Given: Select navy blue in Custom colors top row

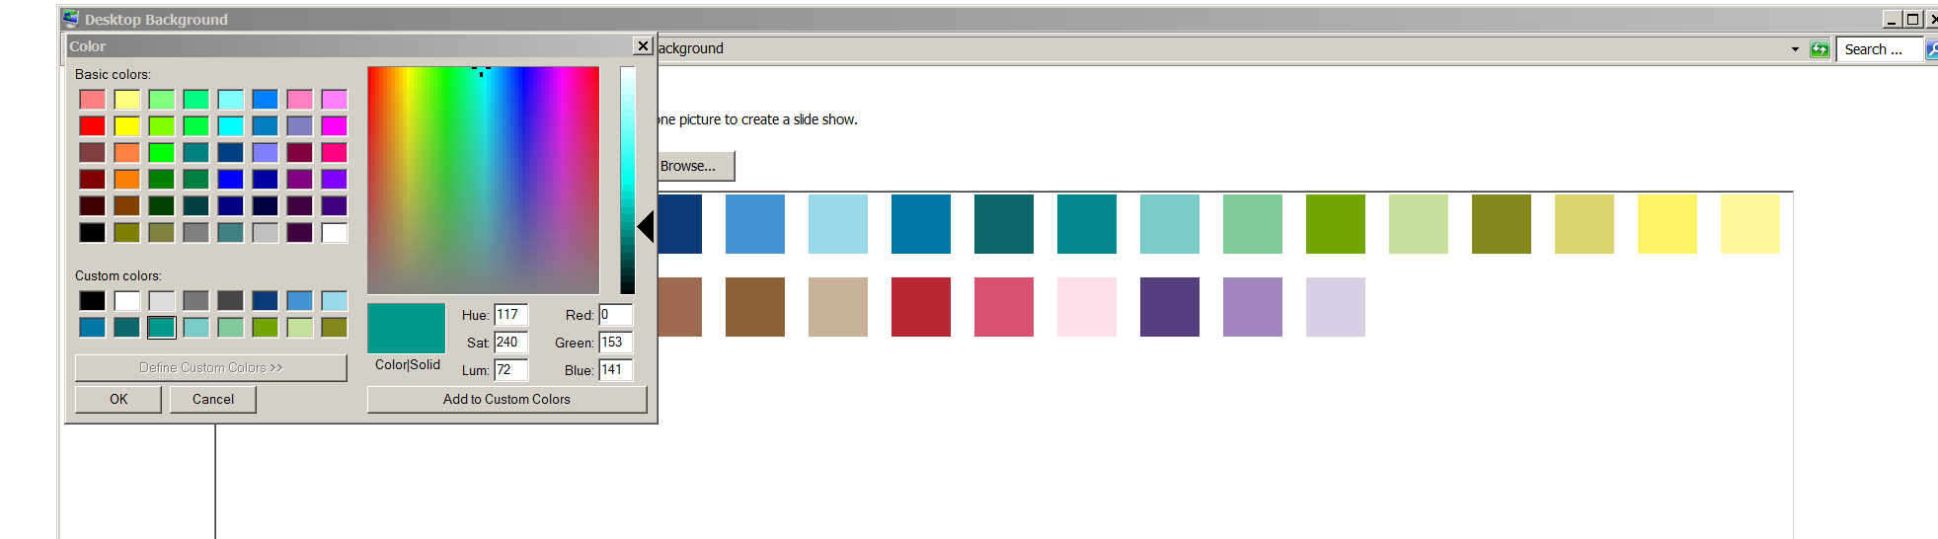Looking at the screenshot, I should coord(265,300).
